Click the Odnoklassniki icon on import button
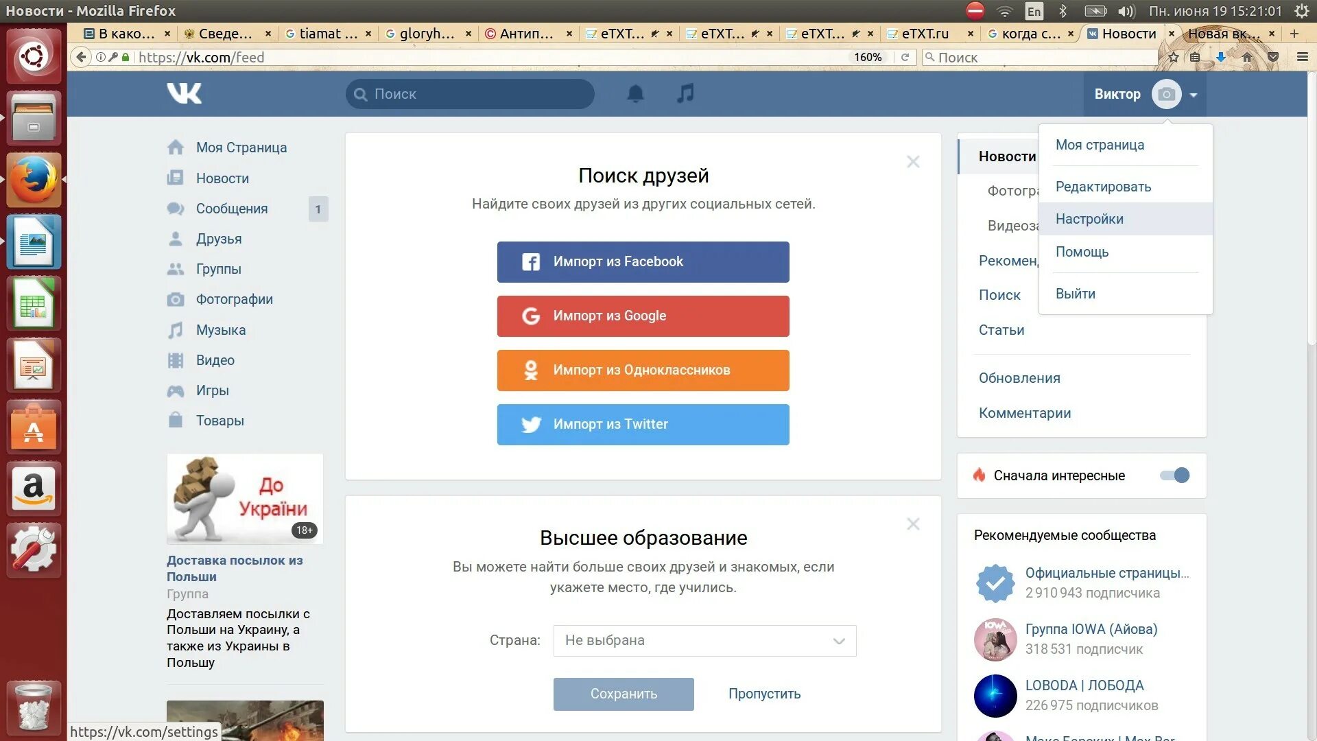Viewport: 1317px width, 741px height. click(x=531, y=370)
